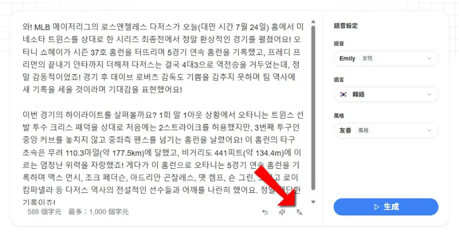Click the sparkle AI enhance icon

282,212
